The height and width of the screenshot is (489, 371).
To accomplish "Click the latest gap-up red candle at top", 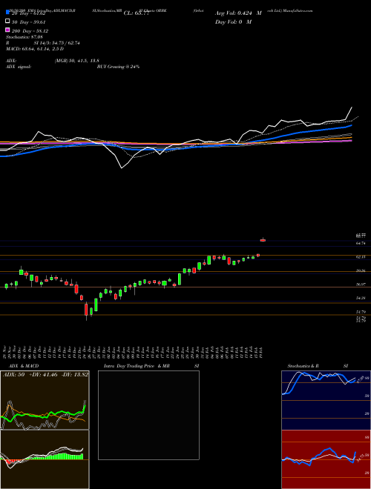I will pos(263,240).
